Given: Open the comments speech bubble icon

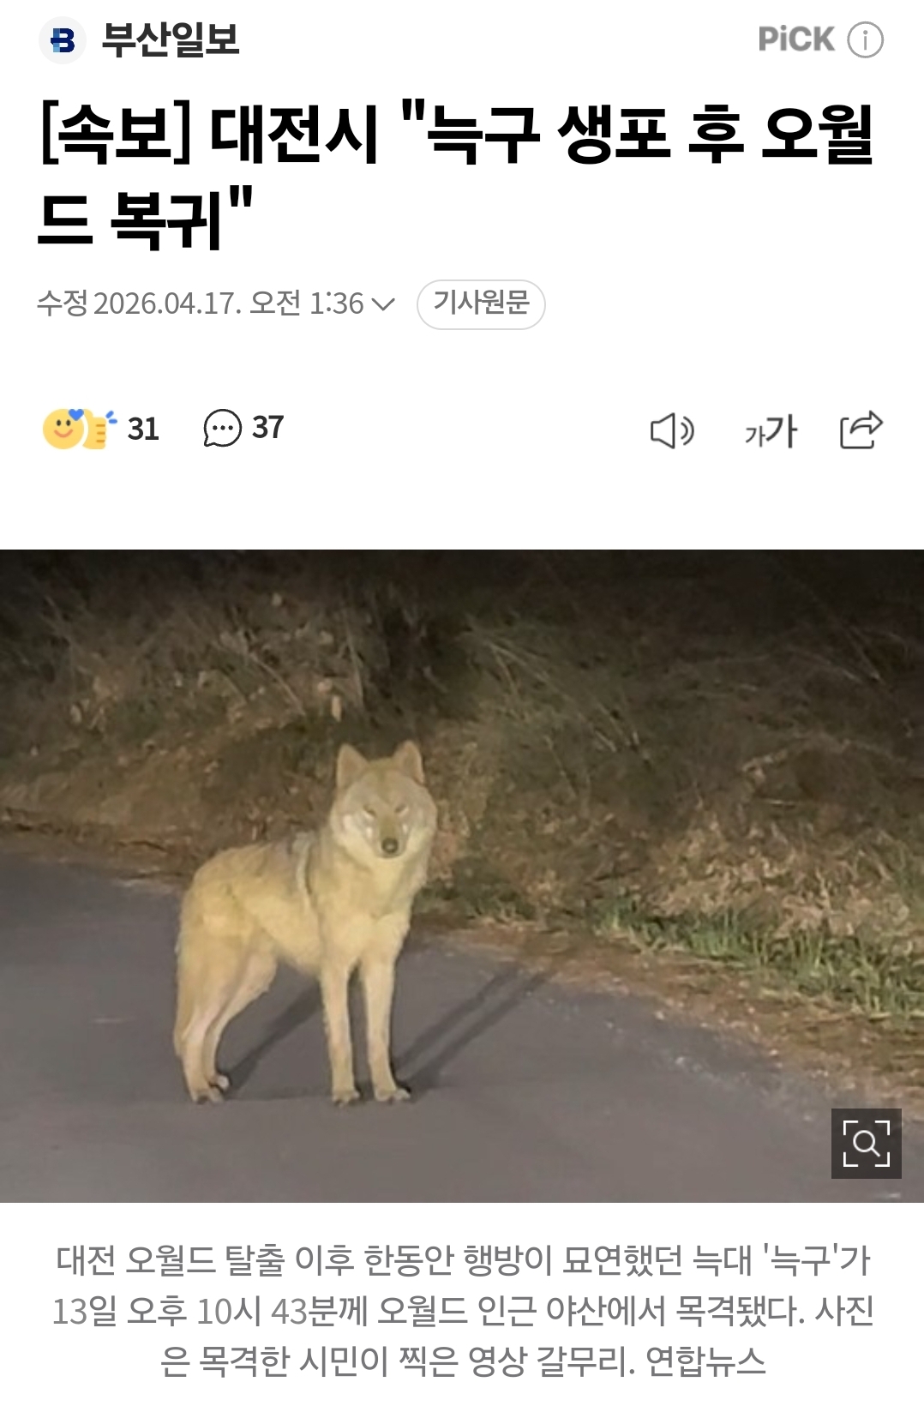Looking at the screenshot, I should [x=222, y=428].
